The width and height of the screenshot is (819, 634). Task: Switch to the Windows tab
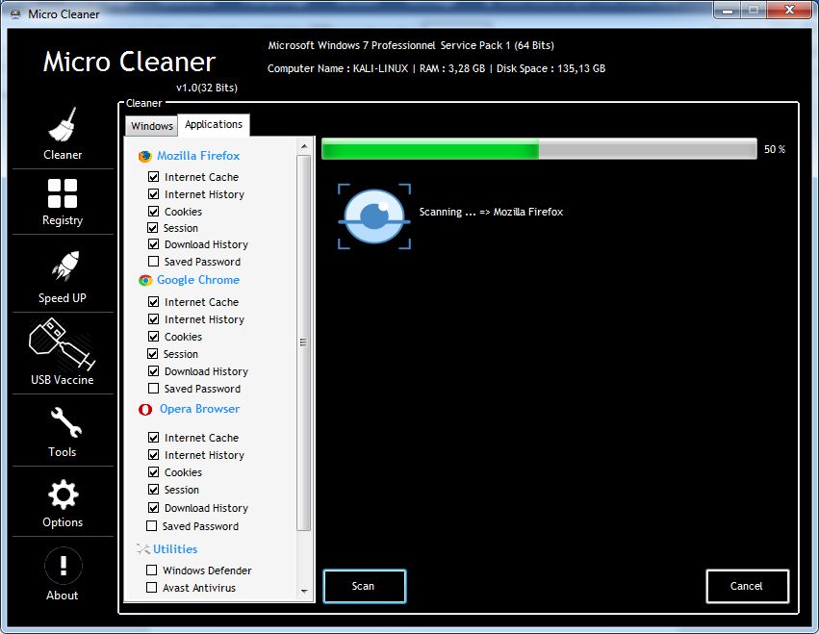pyautogui.click(x=151, y=126)
